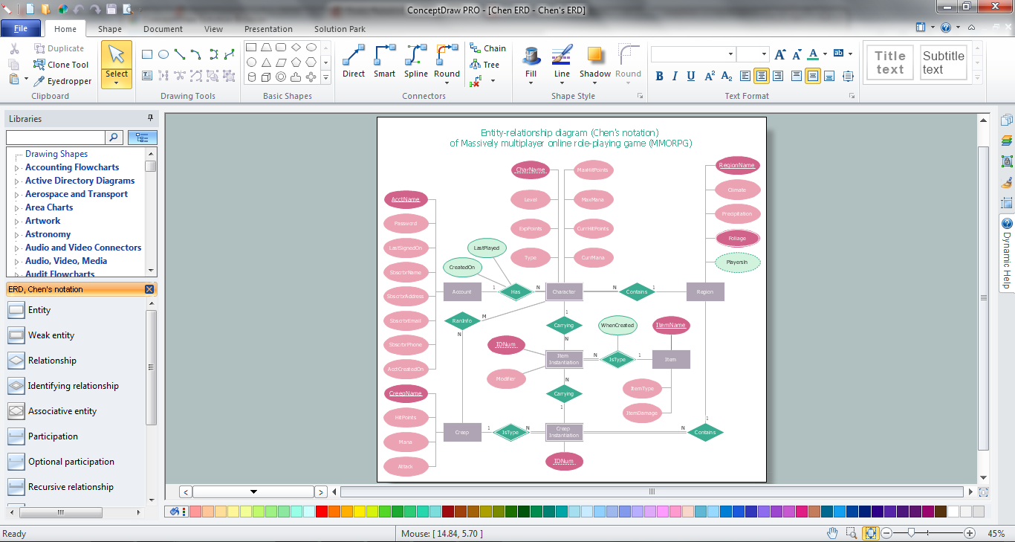Screen dimensions: 1015x542
Task: Click the rectangle drawing tool
Action: (x=147, y=54)
